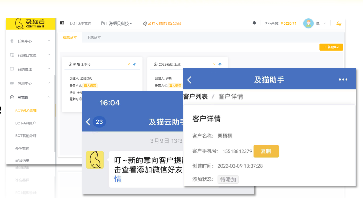363x198 pixels.
Task: Delete 2022新版话述 card with X icon
Action: pos(214,64)
